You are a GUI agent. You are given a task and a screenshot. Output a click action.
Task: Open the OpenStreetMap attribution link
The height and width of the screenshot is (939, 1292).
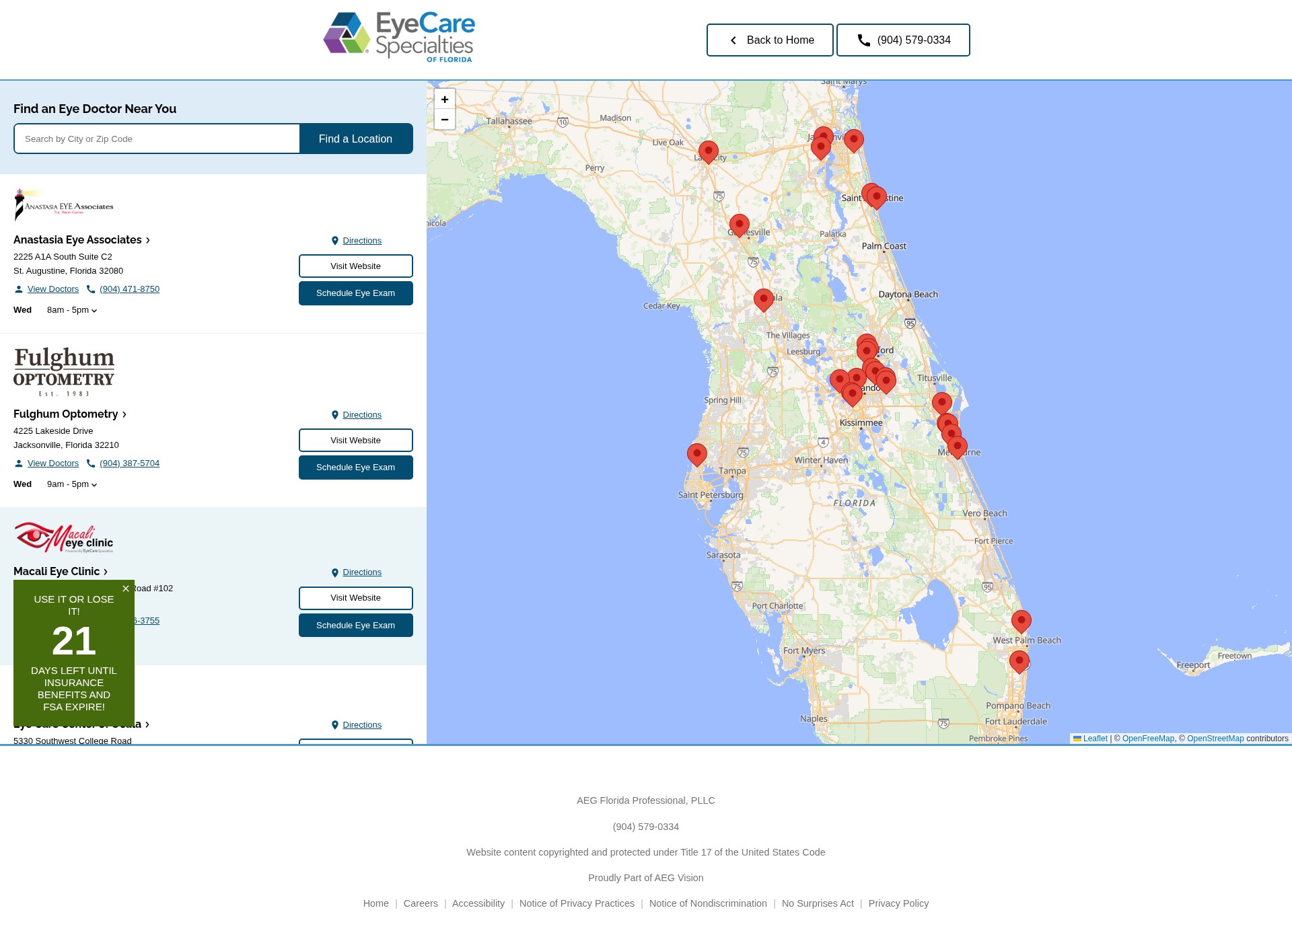[1215, 739]
